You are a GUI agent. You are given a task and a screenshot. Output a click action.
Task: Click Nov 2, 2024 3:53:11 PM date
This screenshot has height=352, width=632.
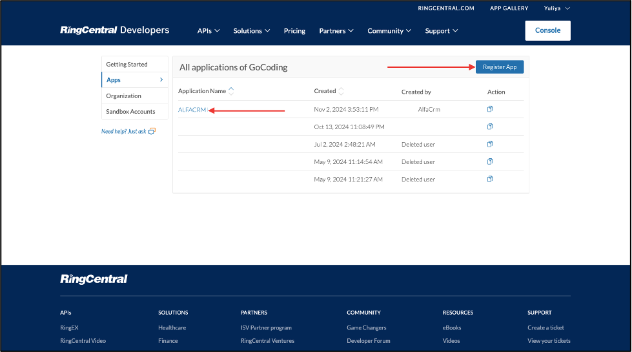346,110
